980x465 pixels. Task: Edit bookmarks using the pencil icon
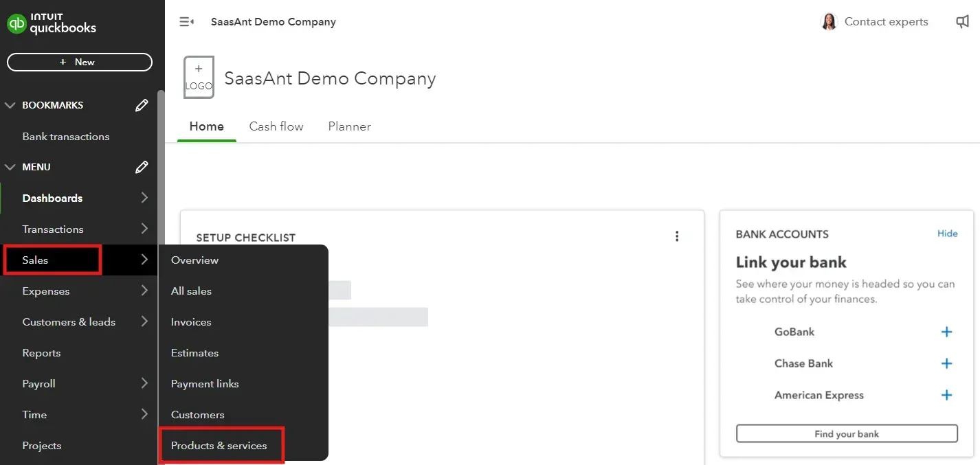[142, 104]
